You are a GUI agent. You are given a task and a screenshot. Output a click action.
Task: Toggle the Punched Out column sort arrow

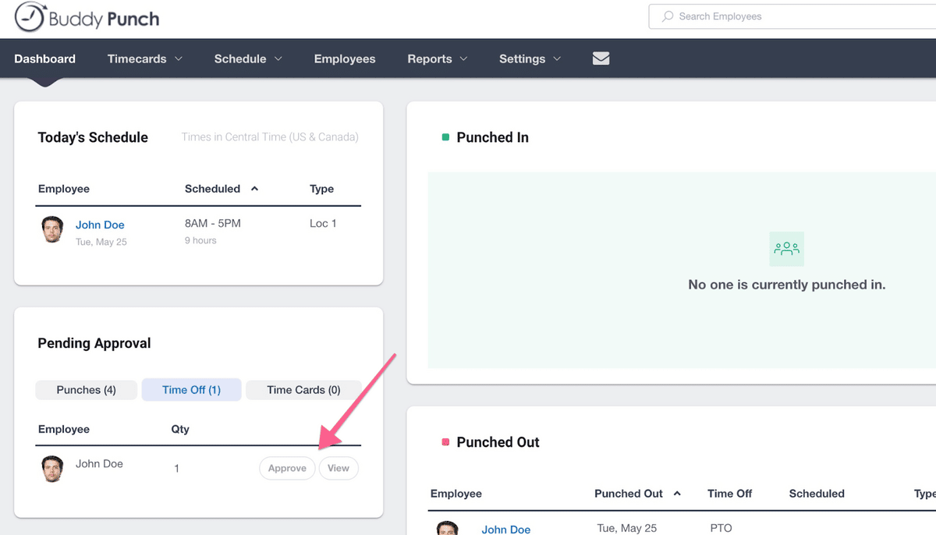[x=677, y=494]
